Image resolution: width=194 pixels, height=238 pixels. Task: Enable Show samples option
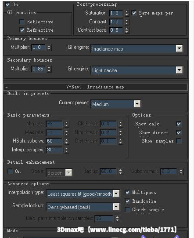coord(179,141)
